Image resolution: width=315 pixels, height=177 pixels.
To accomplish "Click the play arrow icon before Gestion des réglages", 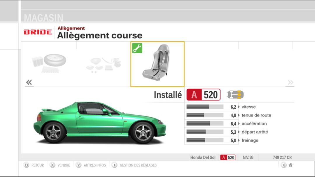I will (x=115, y=165).
